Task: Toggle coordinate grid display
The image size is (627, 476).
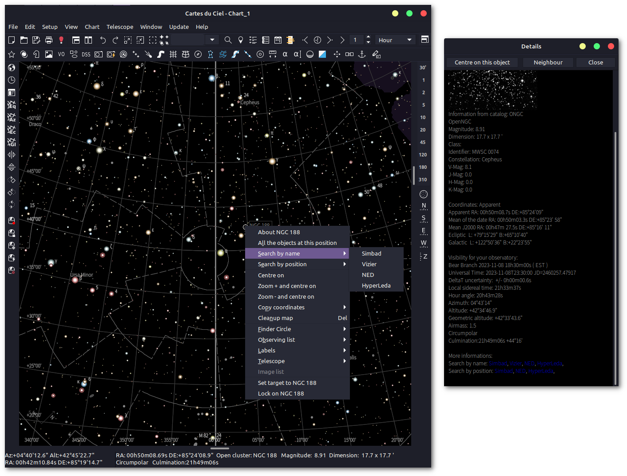Action: (x=173, y=54)
